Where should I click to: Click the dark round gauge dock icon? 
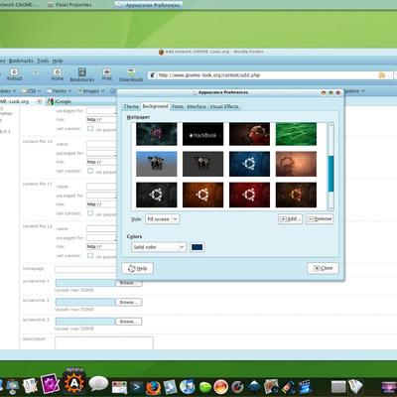pyautogui.click(x=237, y=387)
